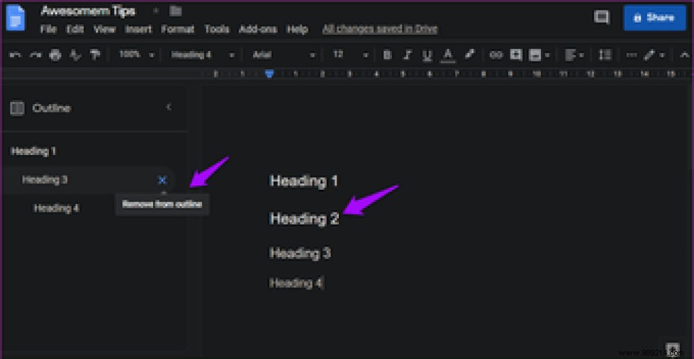Open the Tools menu
This screenshot has width=694, height=359.
pyautogui.click(x=217, y=29)
